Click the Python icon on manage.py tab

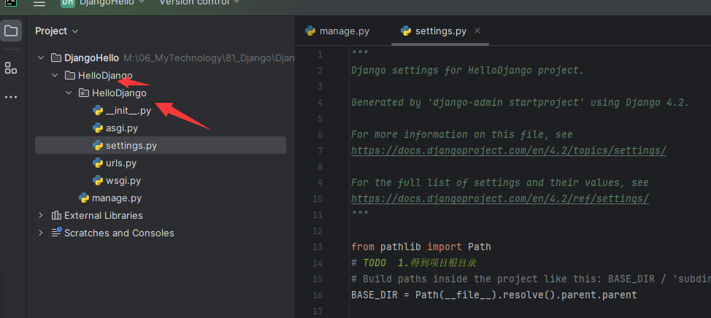click(x=310, y=31)
